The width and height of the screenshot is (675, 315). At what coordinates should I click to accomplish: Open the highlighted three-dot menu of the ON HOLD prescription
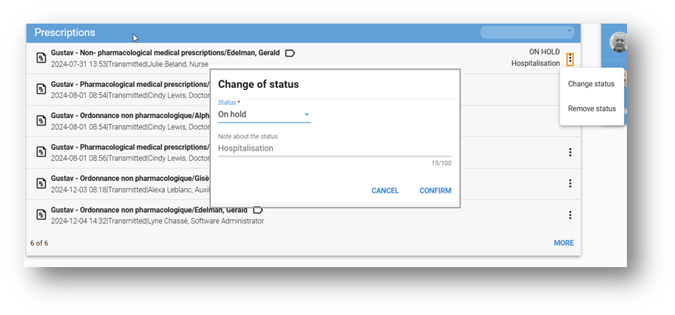click(x=570, y=58)
